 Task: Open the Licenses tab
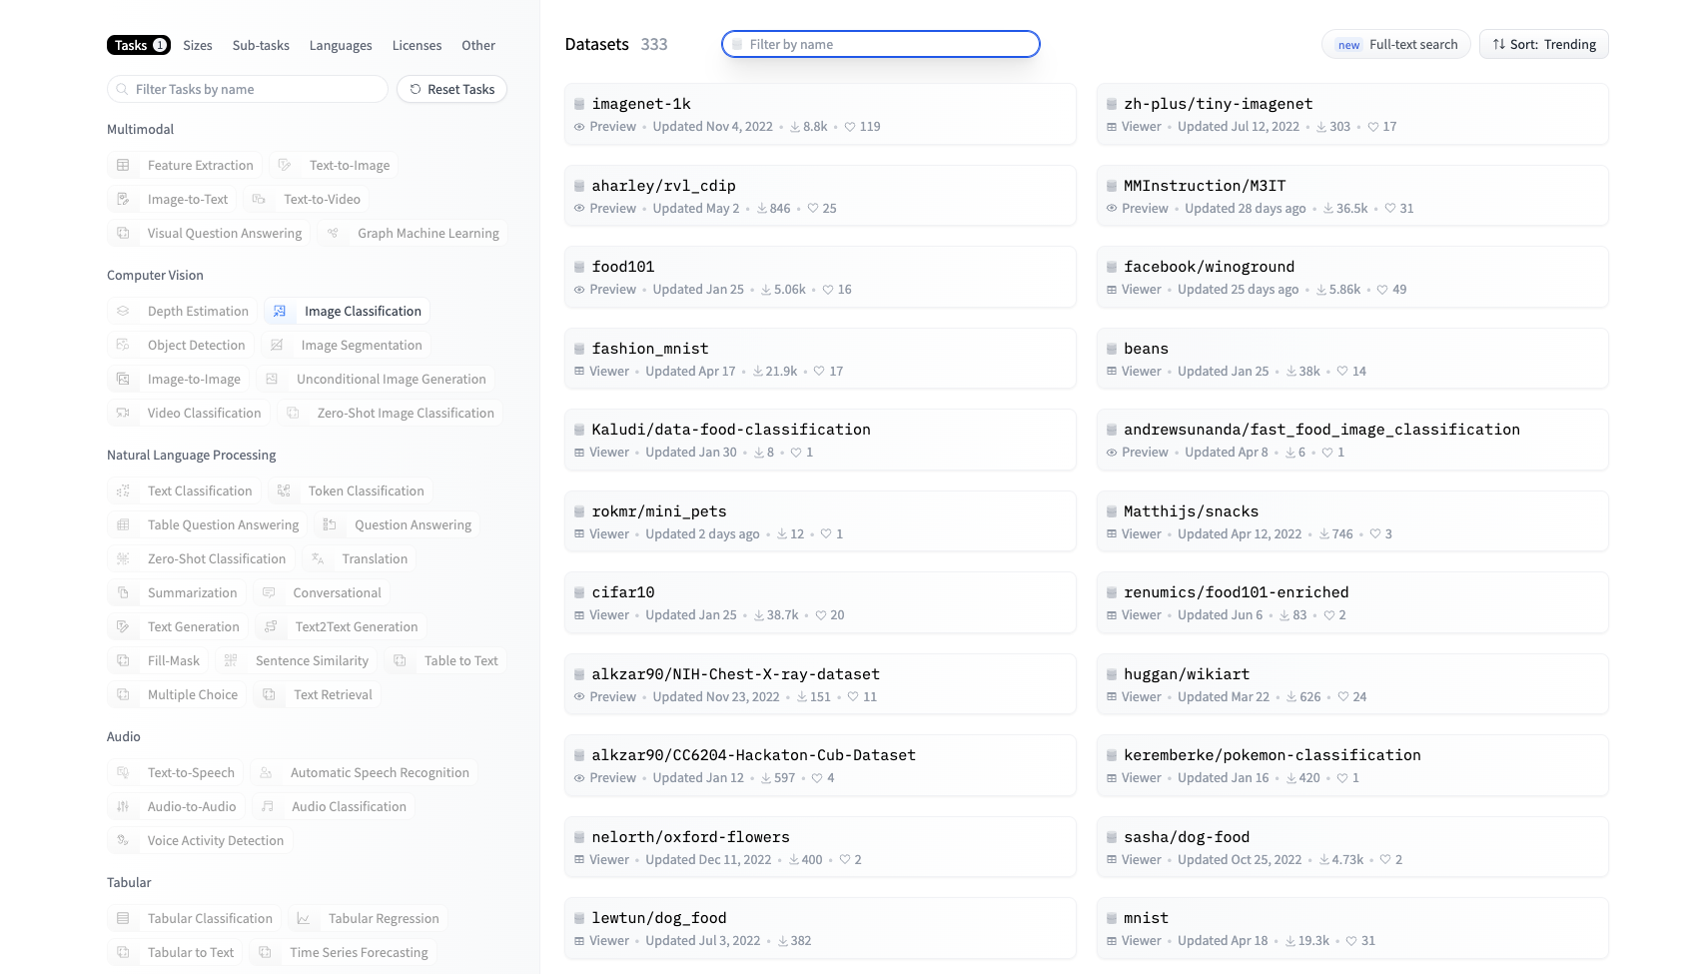coord(417,46)
